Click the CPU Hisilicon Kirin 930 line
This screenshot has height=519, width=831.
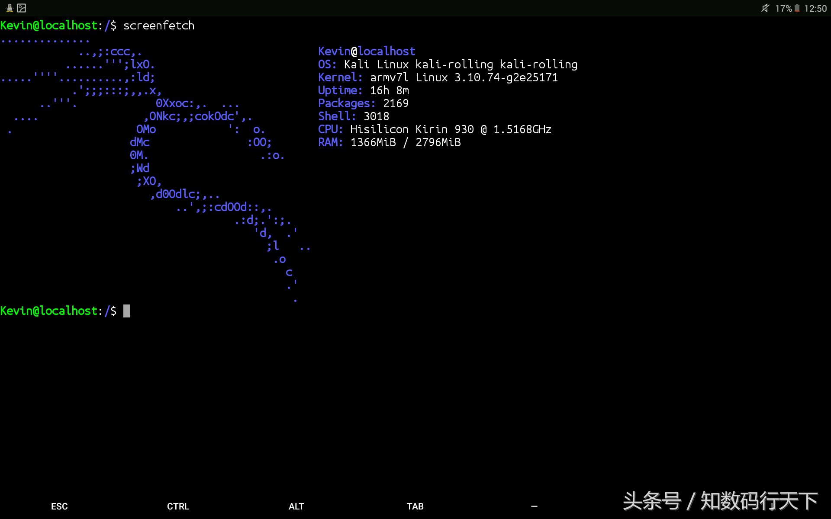pyautogui.click(x=435, y=129)
